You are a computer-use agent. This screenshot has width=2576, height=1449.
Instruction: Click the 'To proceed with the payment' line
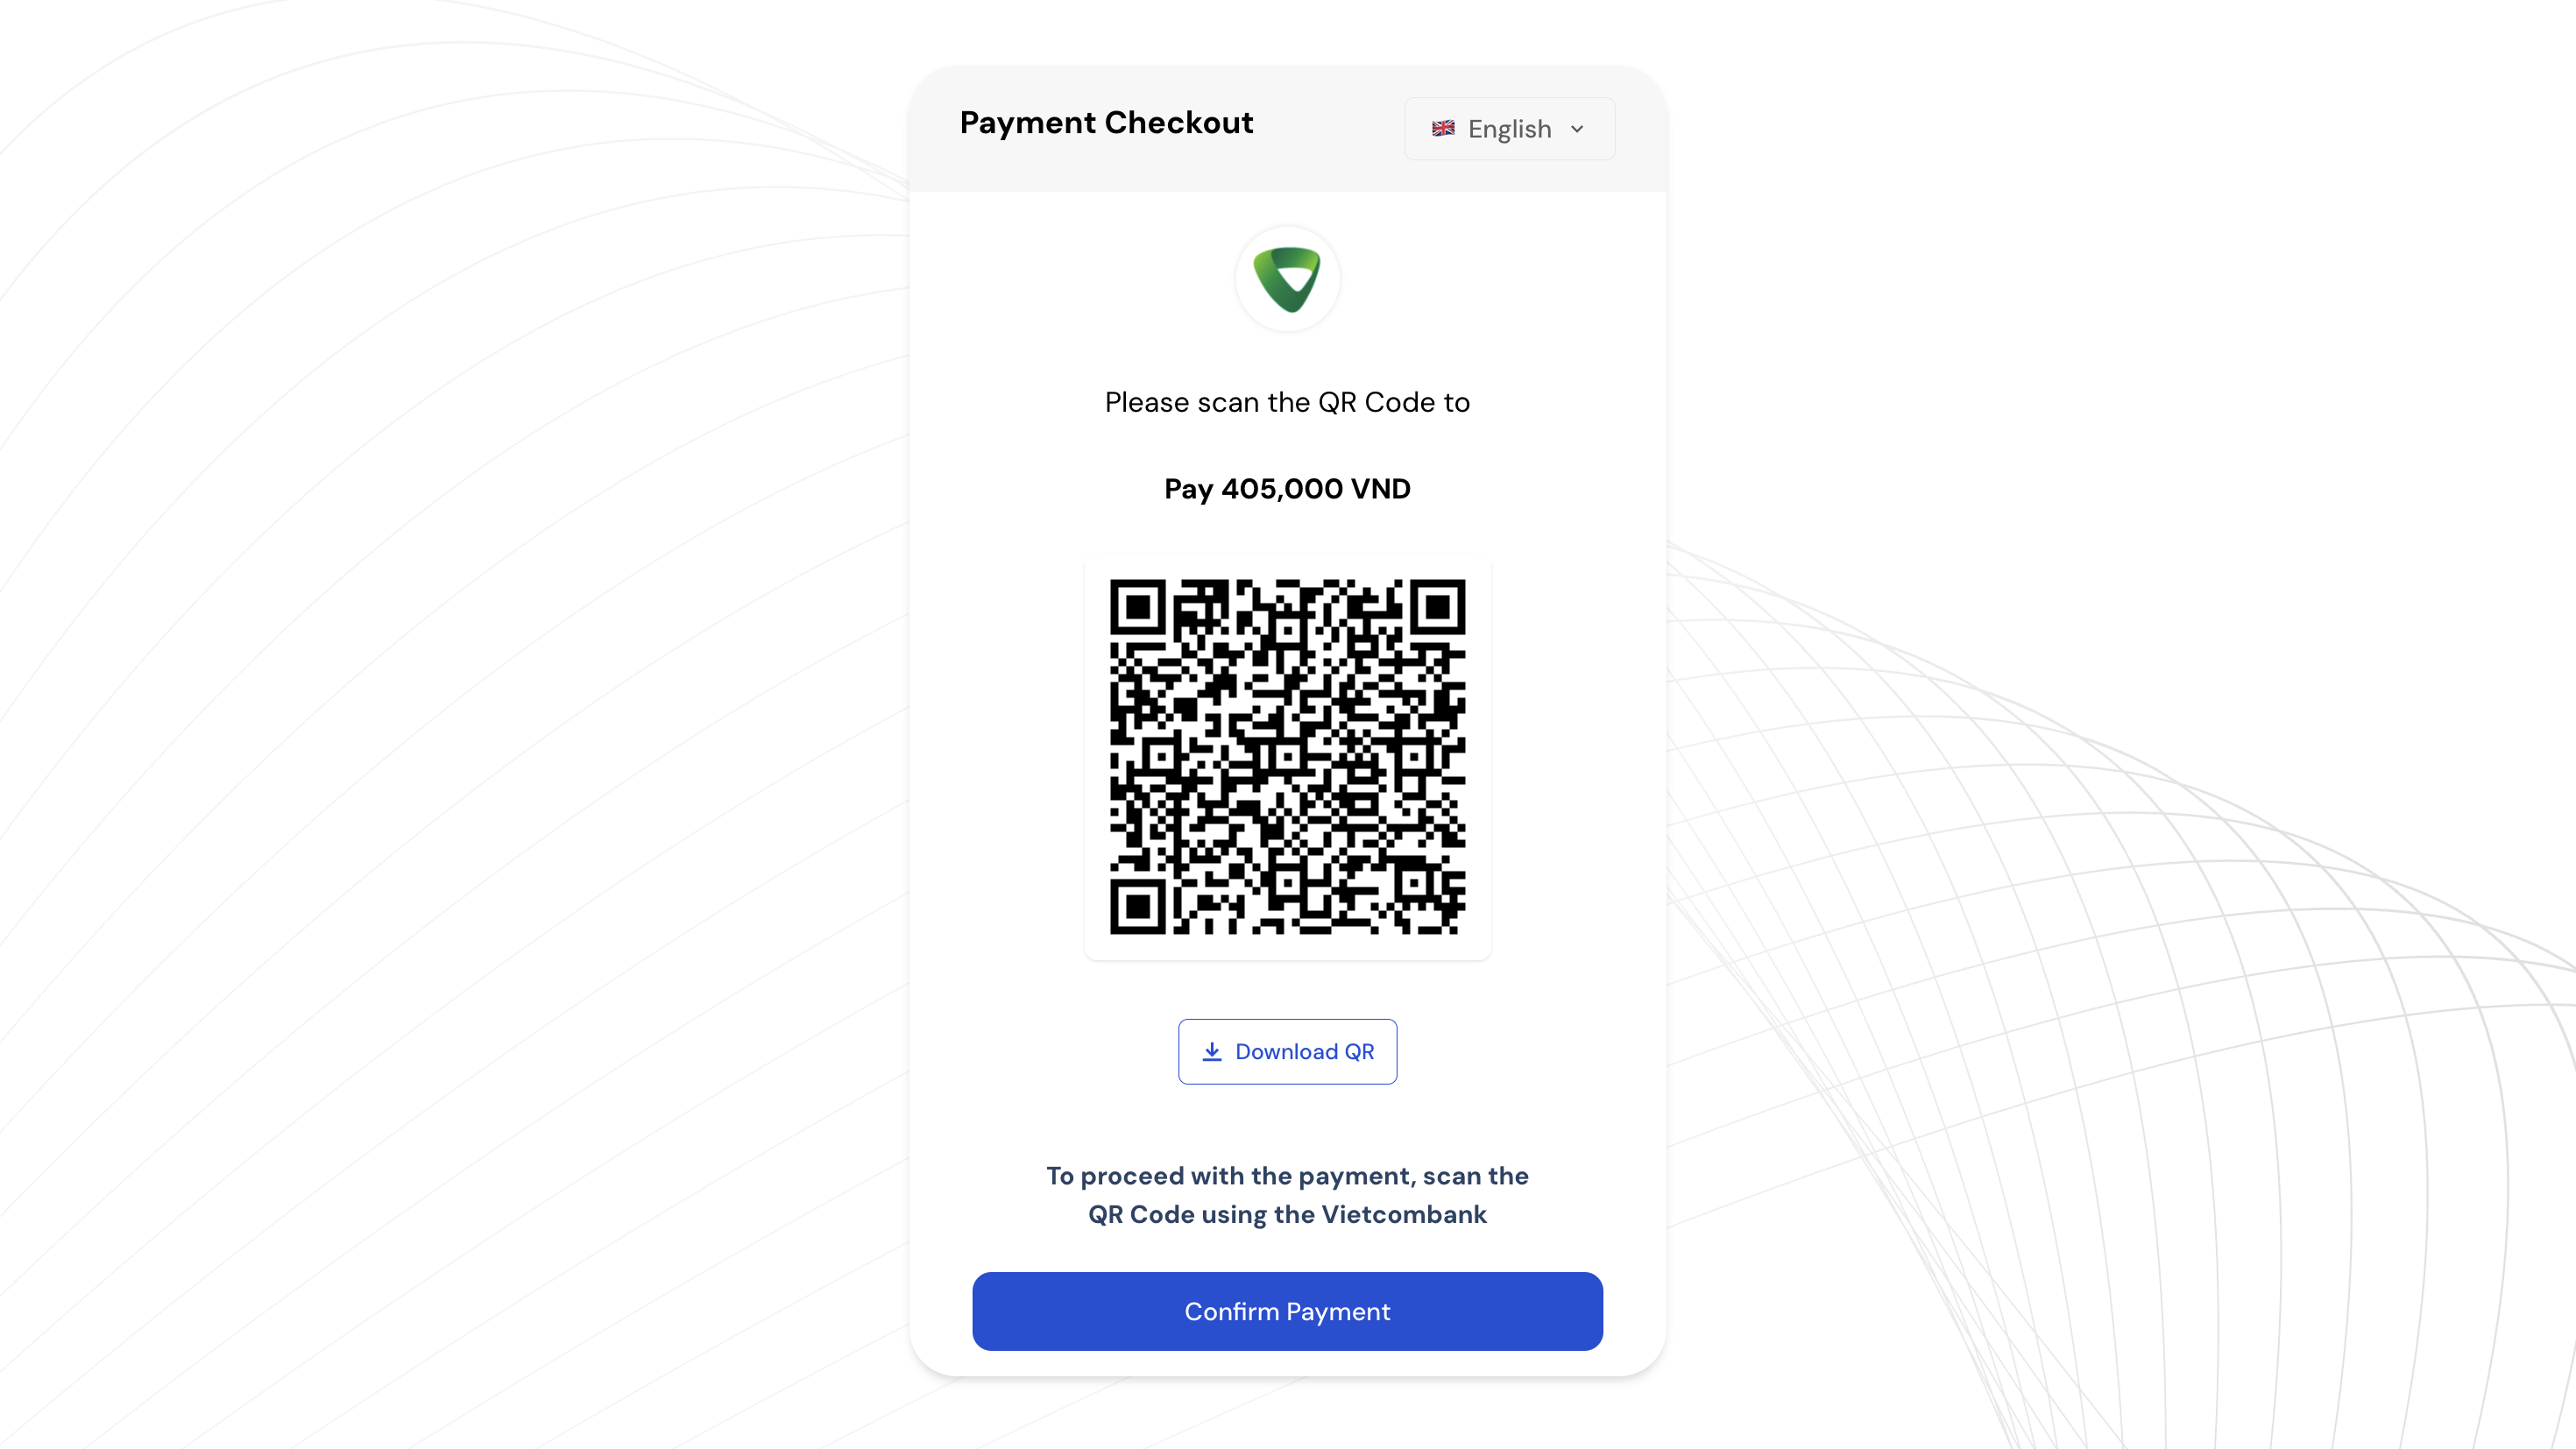1287,1176
